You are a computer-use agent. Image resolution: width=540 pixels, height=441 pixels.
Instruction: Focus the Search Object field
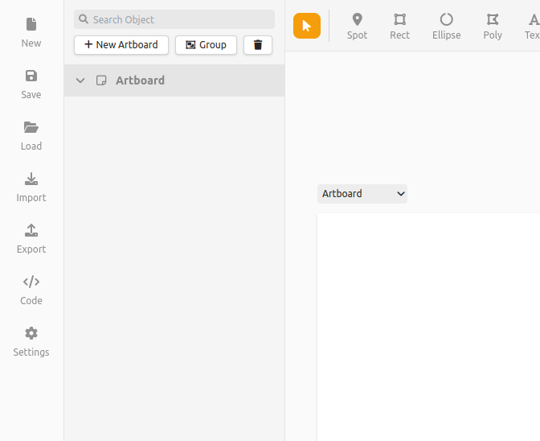(x=174, y=19)
